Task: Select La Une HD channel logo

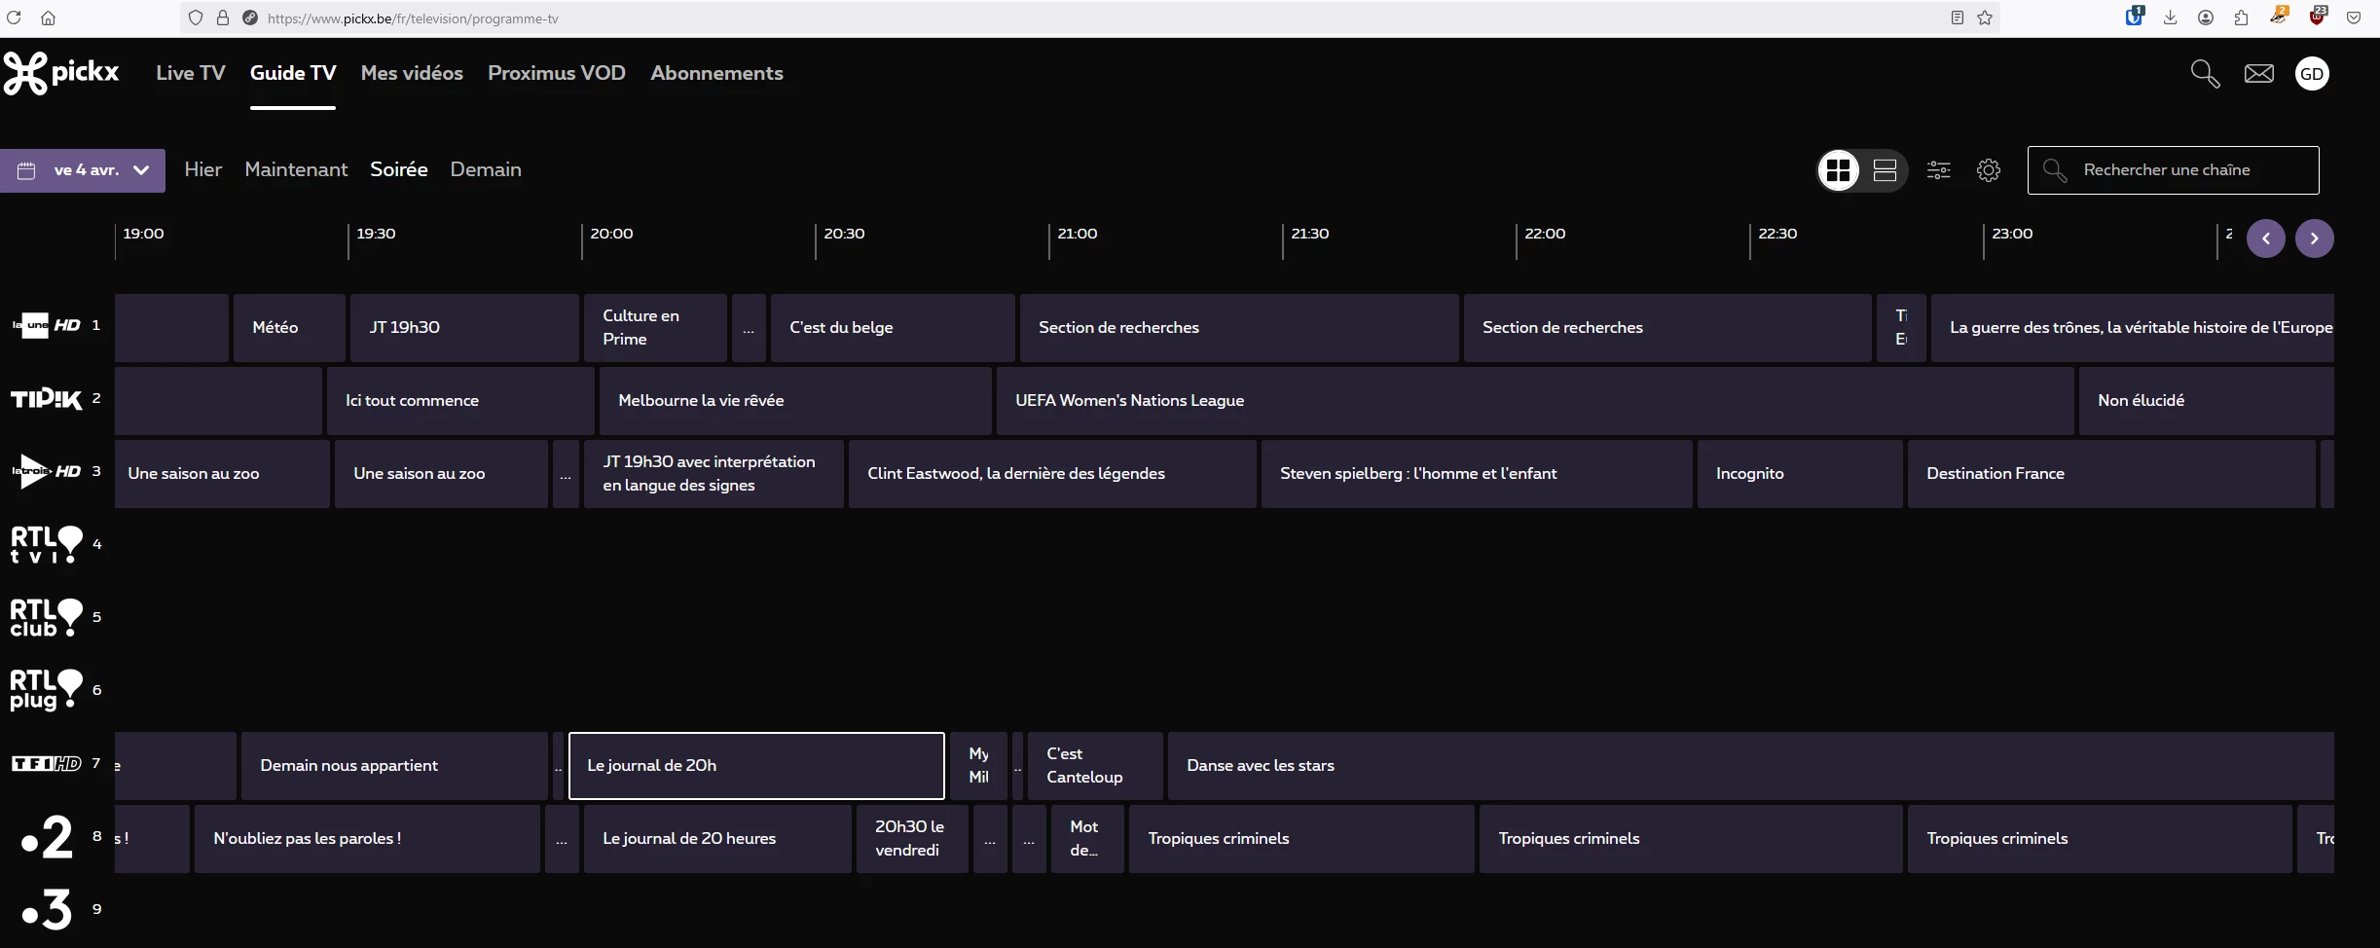Action: [x=46, y=325]
